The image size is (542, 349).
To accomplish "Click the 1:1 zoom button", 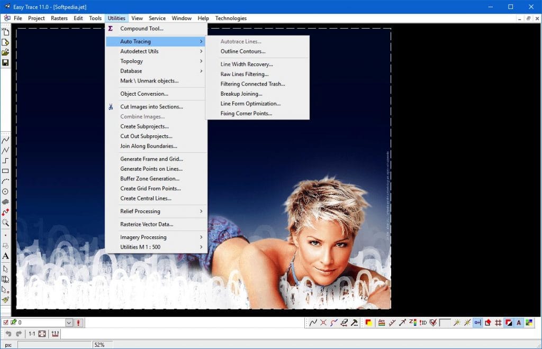I will pyautogui.click(x=31, y=334).
